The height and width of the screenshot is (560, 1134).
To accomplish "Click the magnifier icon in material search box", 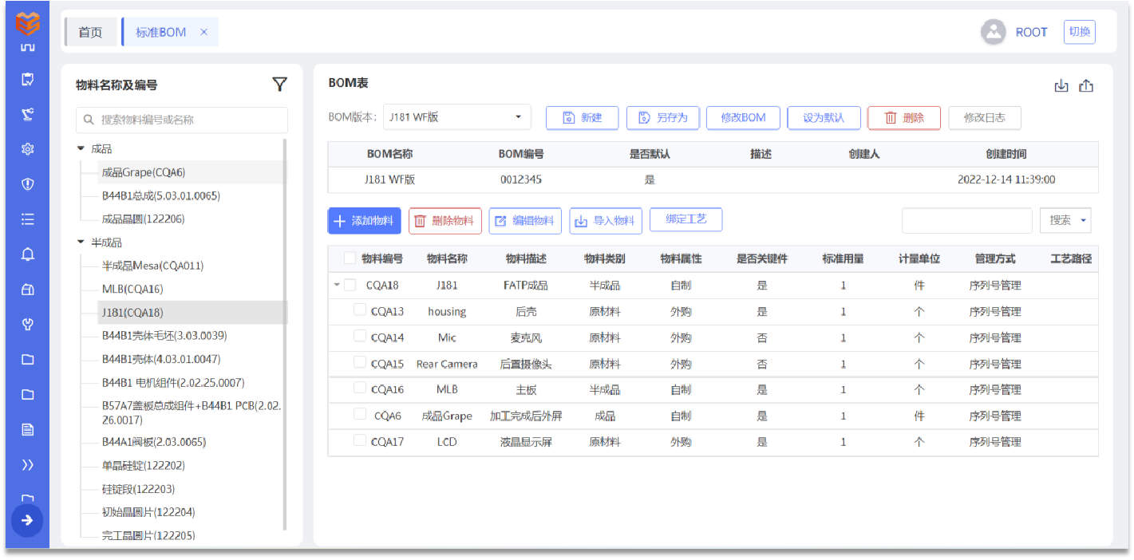I will point(89,120).
